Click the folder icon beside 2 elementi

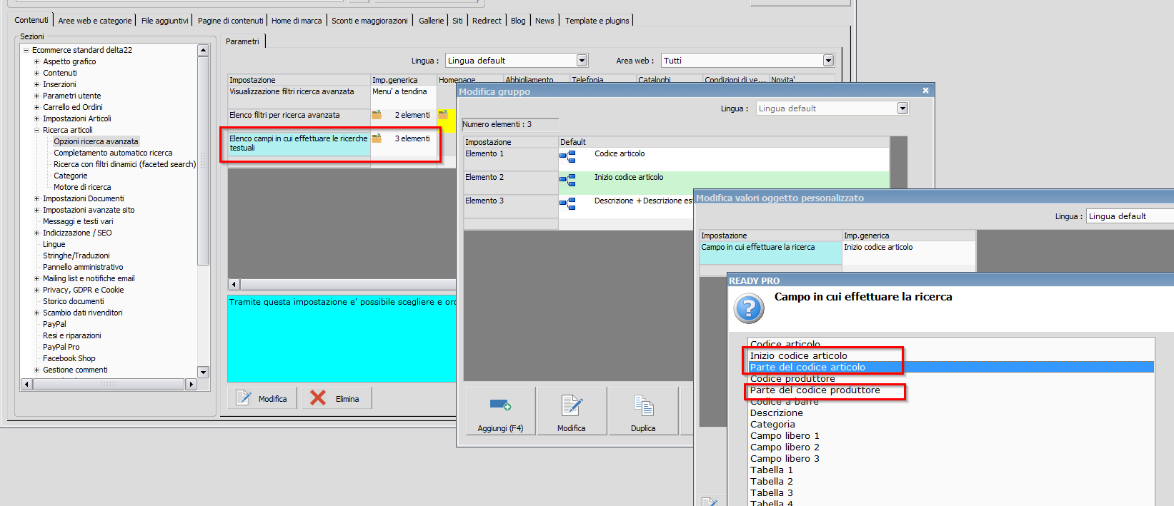coord(377,115)
